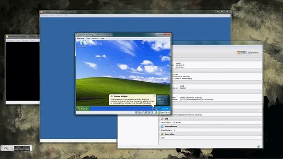Click the green Description section icon
The height and width of the screenshot is (159, 283).
pos(162,134)
